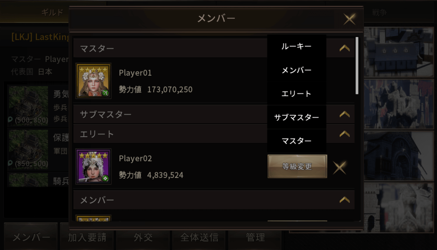Open the 全体送信 bottom tab
The image size is (437, 250).
tap(199, 237)
